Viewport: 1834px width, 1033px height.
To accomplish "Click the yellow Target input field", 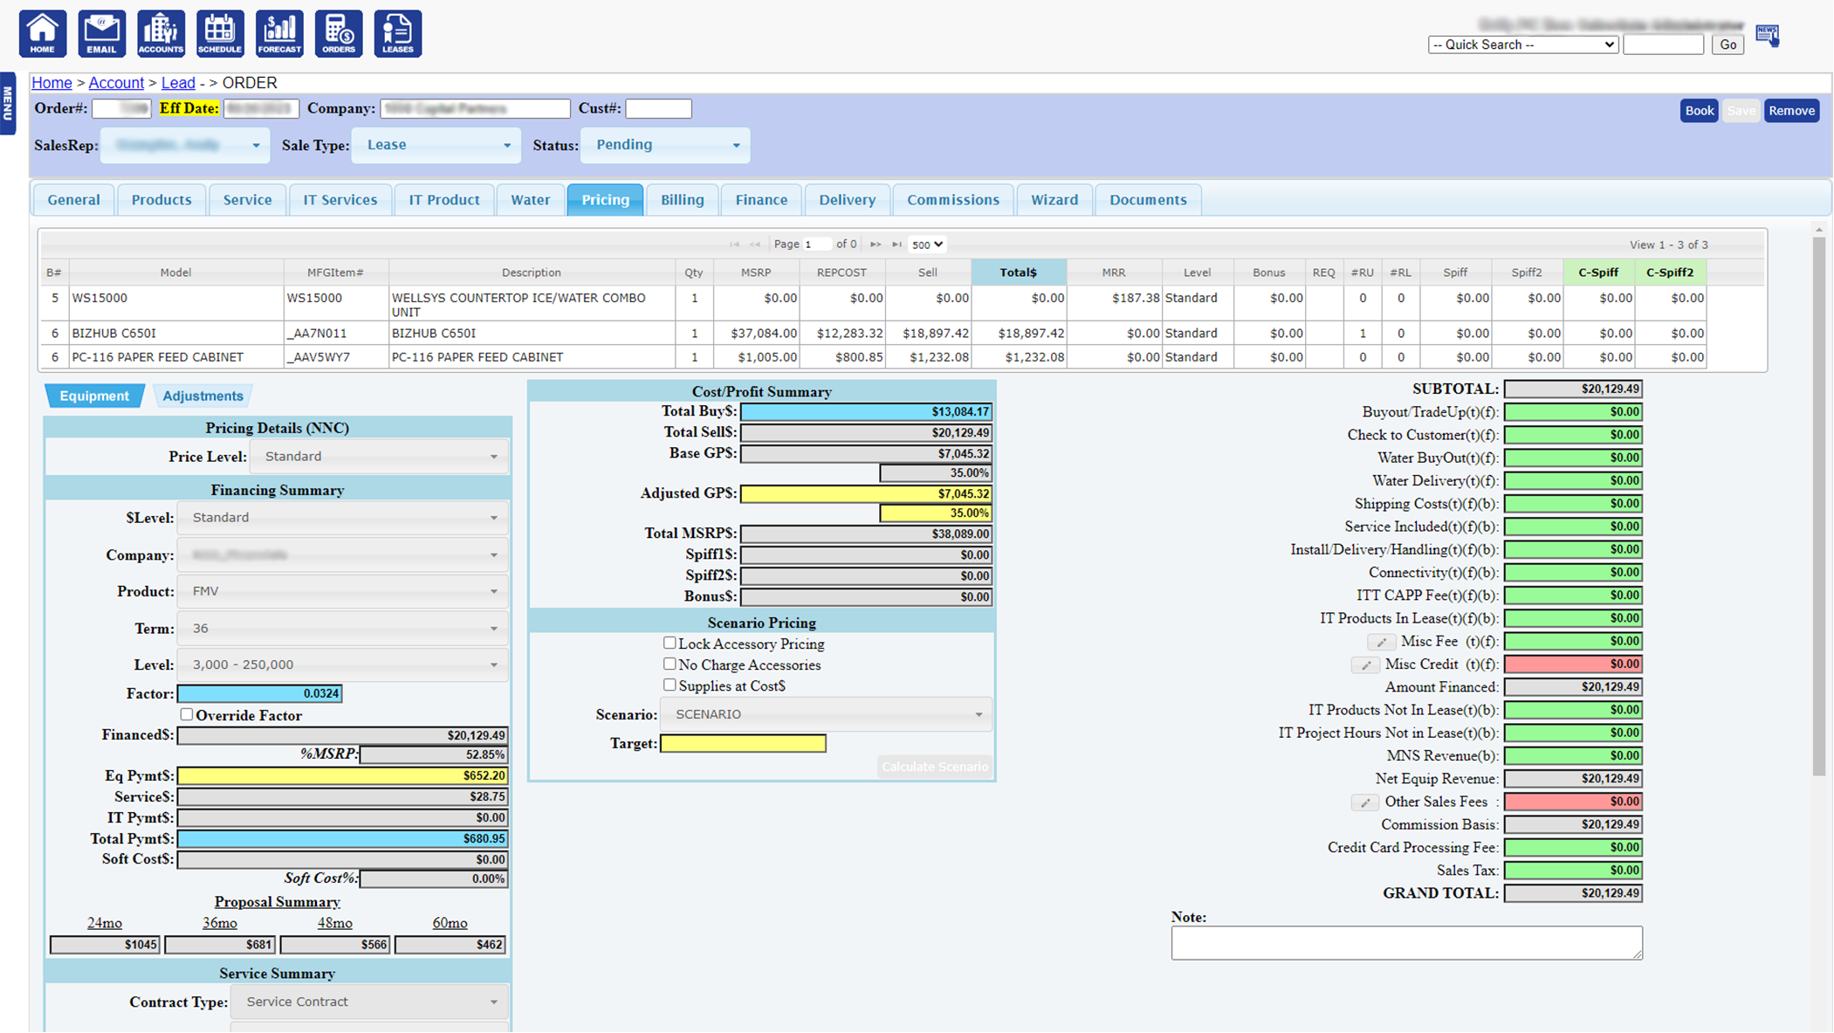I will tap(743, 743).
